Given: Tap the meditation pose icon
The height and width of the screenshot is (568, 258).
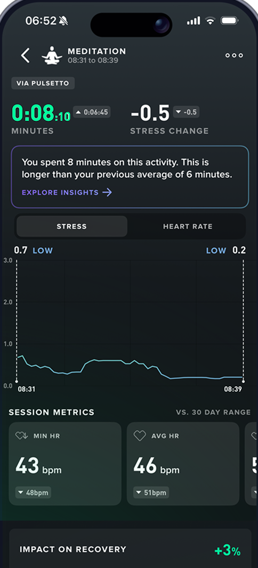Looking at the screenshot, I should tap(52, 55).
